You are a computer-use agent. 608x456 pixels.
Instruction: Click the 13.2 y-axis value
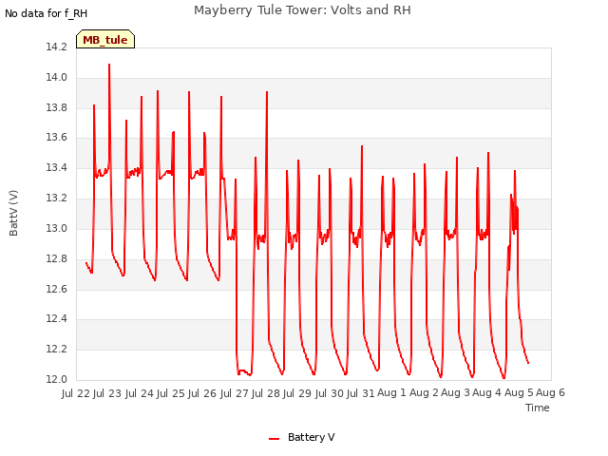57,199
